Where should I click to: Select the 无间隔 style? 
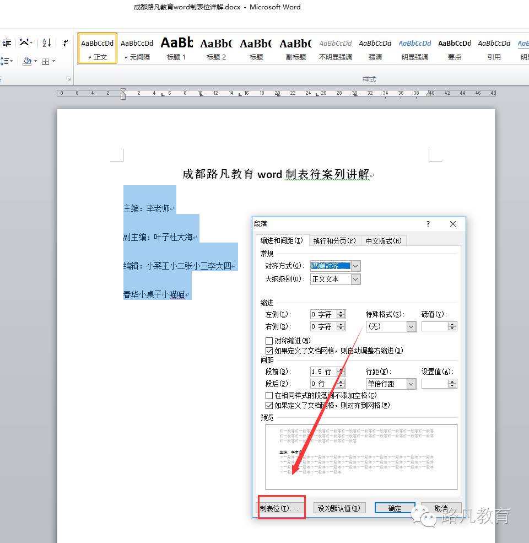coord(137,49)
